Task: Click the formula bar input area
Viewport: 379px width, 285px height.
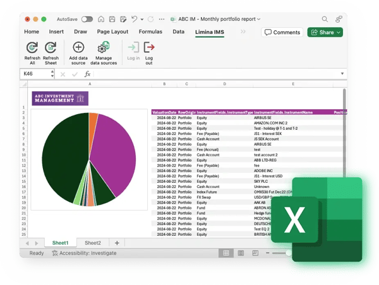Action: [x=216, y=74]
